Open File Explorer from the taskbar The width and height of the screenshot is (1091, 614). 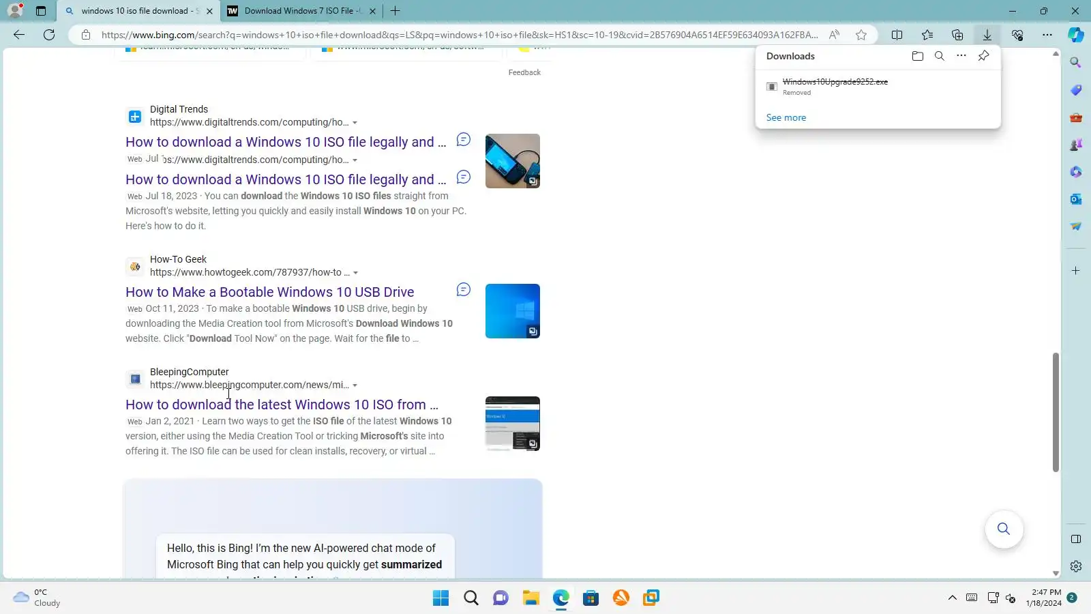pos(531,598)
